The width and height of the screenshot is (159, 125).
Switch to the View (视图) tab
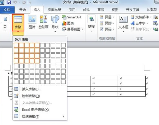(115, 10)
